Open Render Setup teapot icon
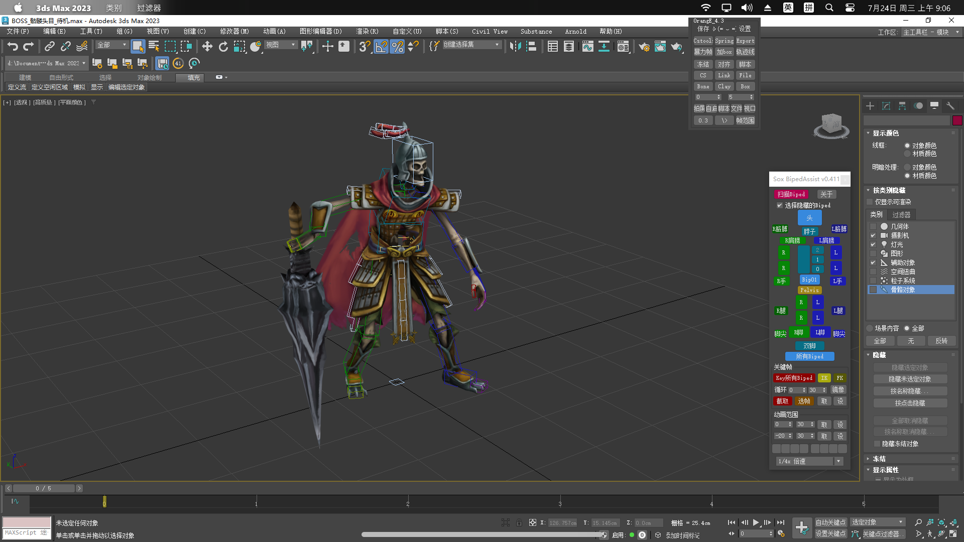The image size is (964, 542). pyautogui.click(x=644, y=47)
